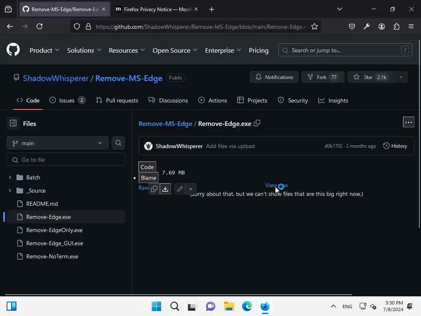
Task: Open the Insights tab
Action: click(x=333, y=100)
